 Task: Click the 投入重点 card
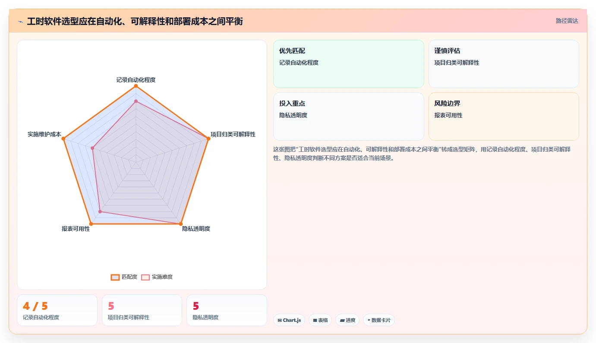(x=349, y=116)
